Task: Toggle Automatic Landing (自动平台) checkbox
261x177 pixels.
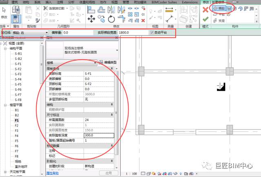Action: pyautogui.click(x=152, y=33)
